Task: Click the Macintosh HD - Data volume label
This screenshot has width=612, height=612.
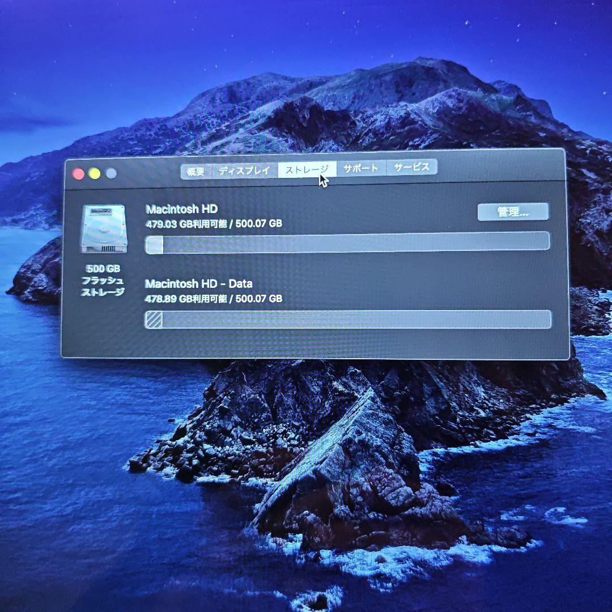Action: (x=199, y=284)
